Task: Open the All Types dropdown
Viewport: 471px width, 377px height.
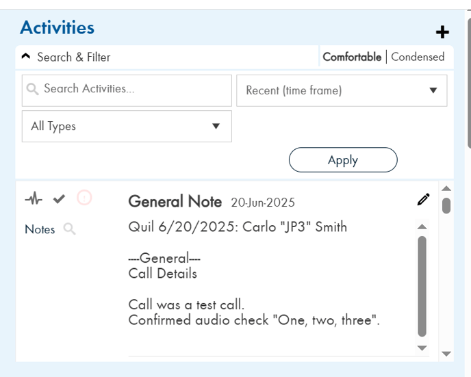Action: (x=127, y=127)
